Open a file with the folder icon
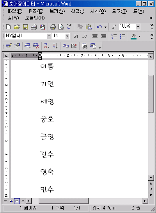Image resolution: width=156 pixels, height=213 pixels. point(17,27)
